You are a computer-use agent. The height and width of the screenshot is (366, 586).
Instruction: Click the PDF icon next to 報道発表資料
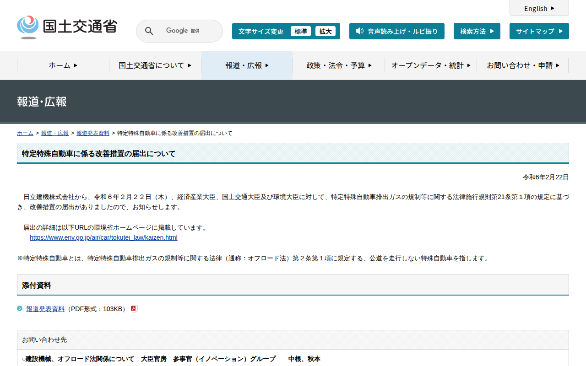coord(134,309)
